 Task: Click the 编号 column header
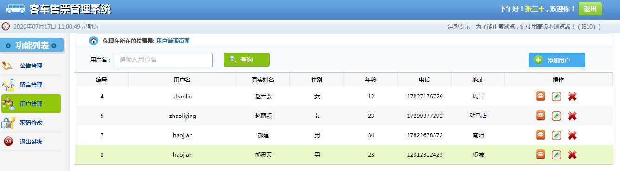(102, 79)
